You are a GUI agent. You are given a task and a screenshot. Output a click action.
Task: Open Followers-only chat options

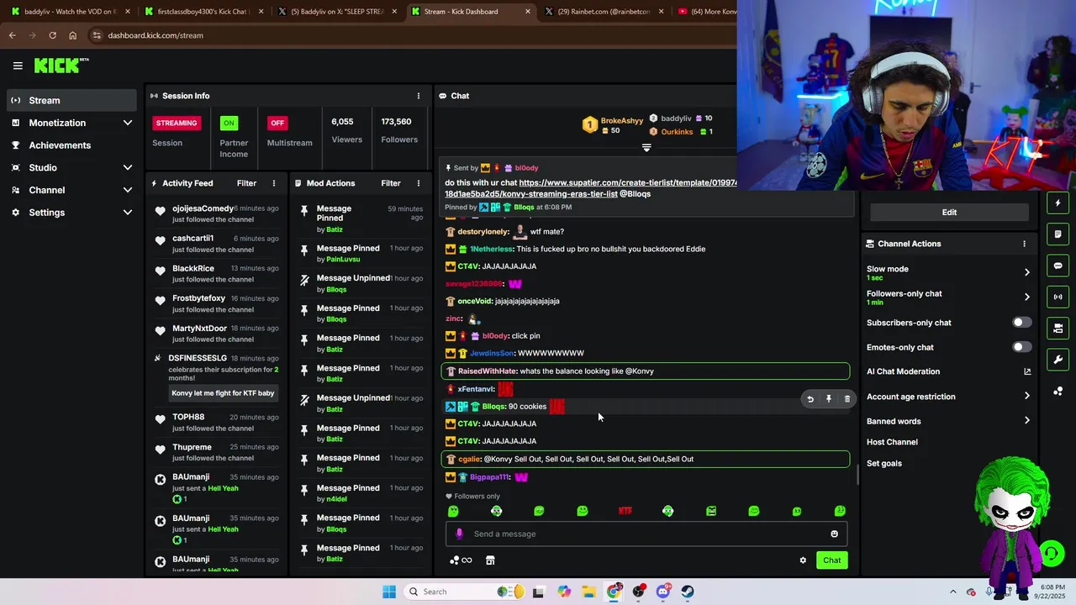[949, 297]
